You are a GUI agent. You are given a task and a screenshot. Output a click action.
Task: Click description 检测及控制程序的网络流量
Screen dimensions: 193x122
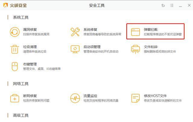101,101
